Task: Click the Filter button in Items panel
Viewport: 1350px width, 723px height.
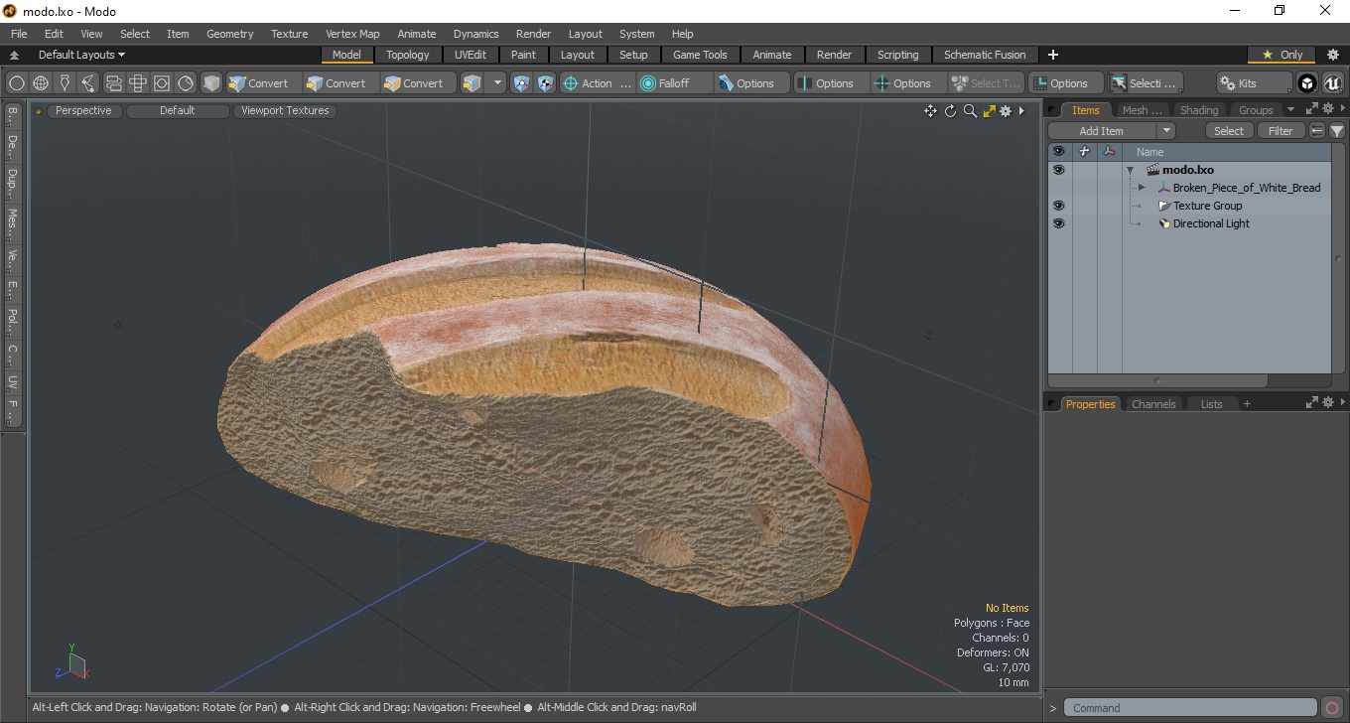Action: 1281,131
